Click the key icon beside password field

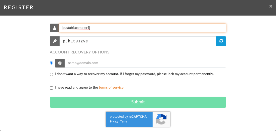pyautogui.click(x=55, y=41)
